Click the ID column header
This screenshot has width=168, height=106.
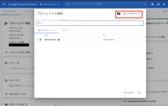click(x=104, y=35)
